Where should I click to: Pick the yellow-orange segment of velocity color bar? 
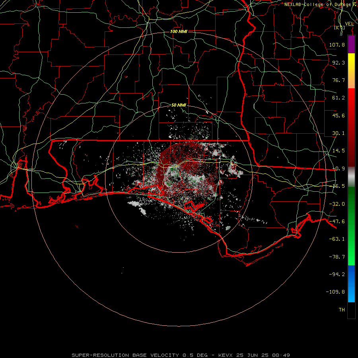click(x=351, y=71)
